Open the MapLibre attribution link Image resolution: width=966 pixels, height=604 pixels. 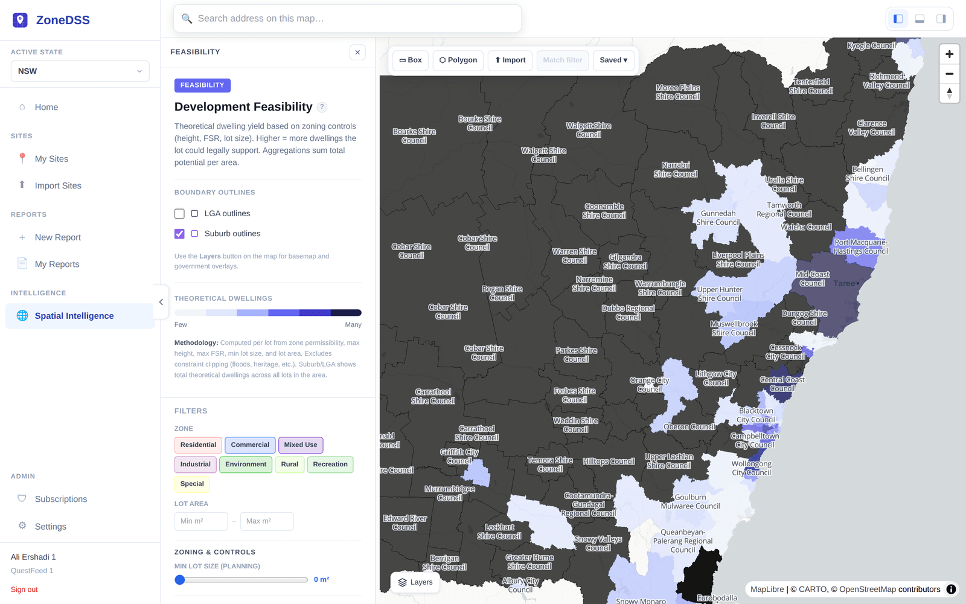[x=767, y=590]
